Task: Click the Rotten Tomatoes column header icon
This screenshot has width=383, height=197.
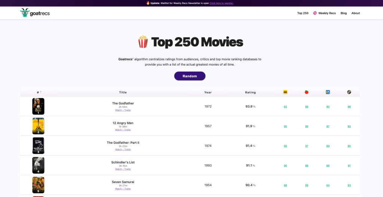Action: [307, 92]
